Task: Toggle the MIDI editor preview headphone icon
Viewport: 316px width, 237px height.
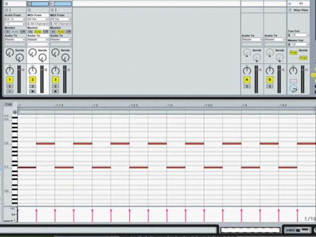Action: tap(15, 112)
